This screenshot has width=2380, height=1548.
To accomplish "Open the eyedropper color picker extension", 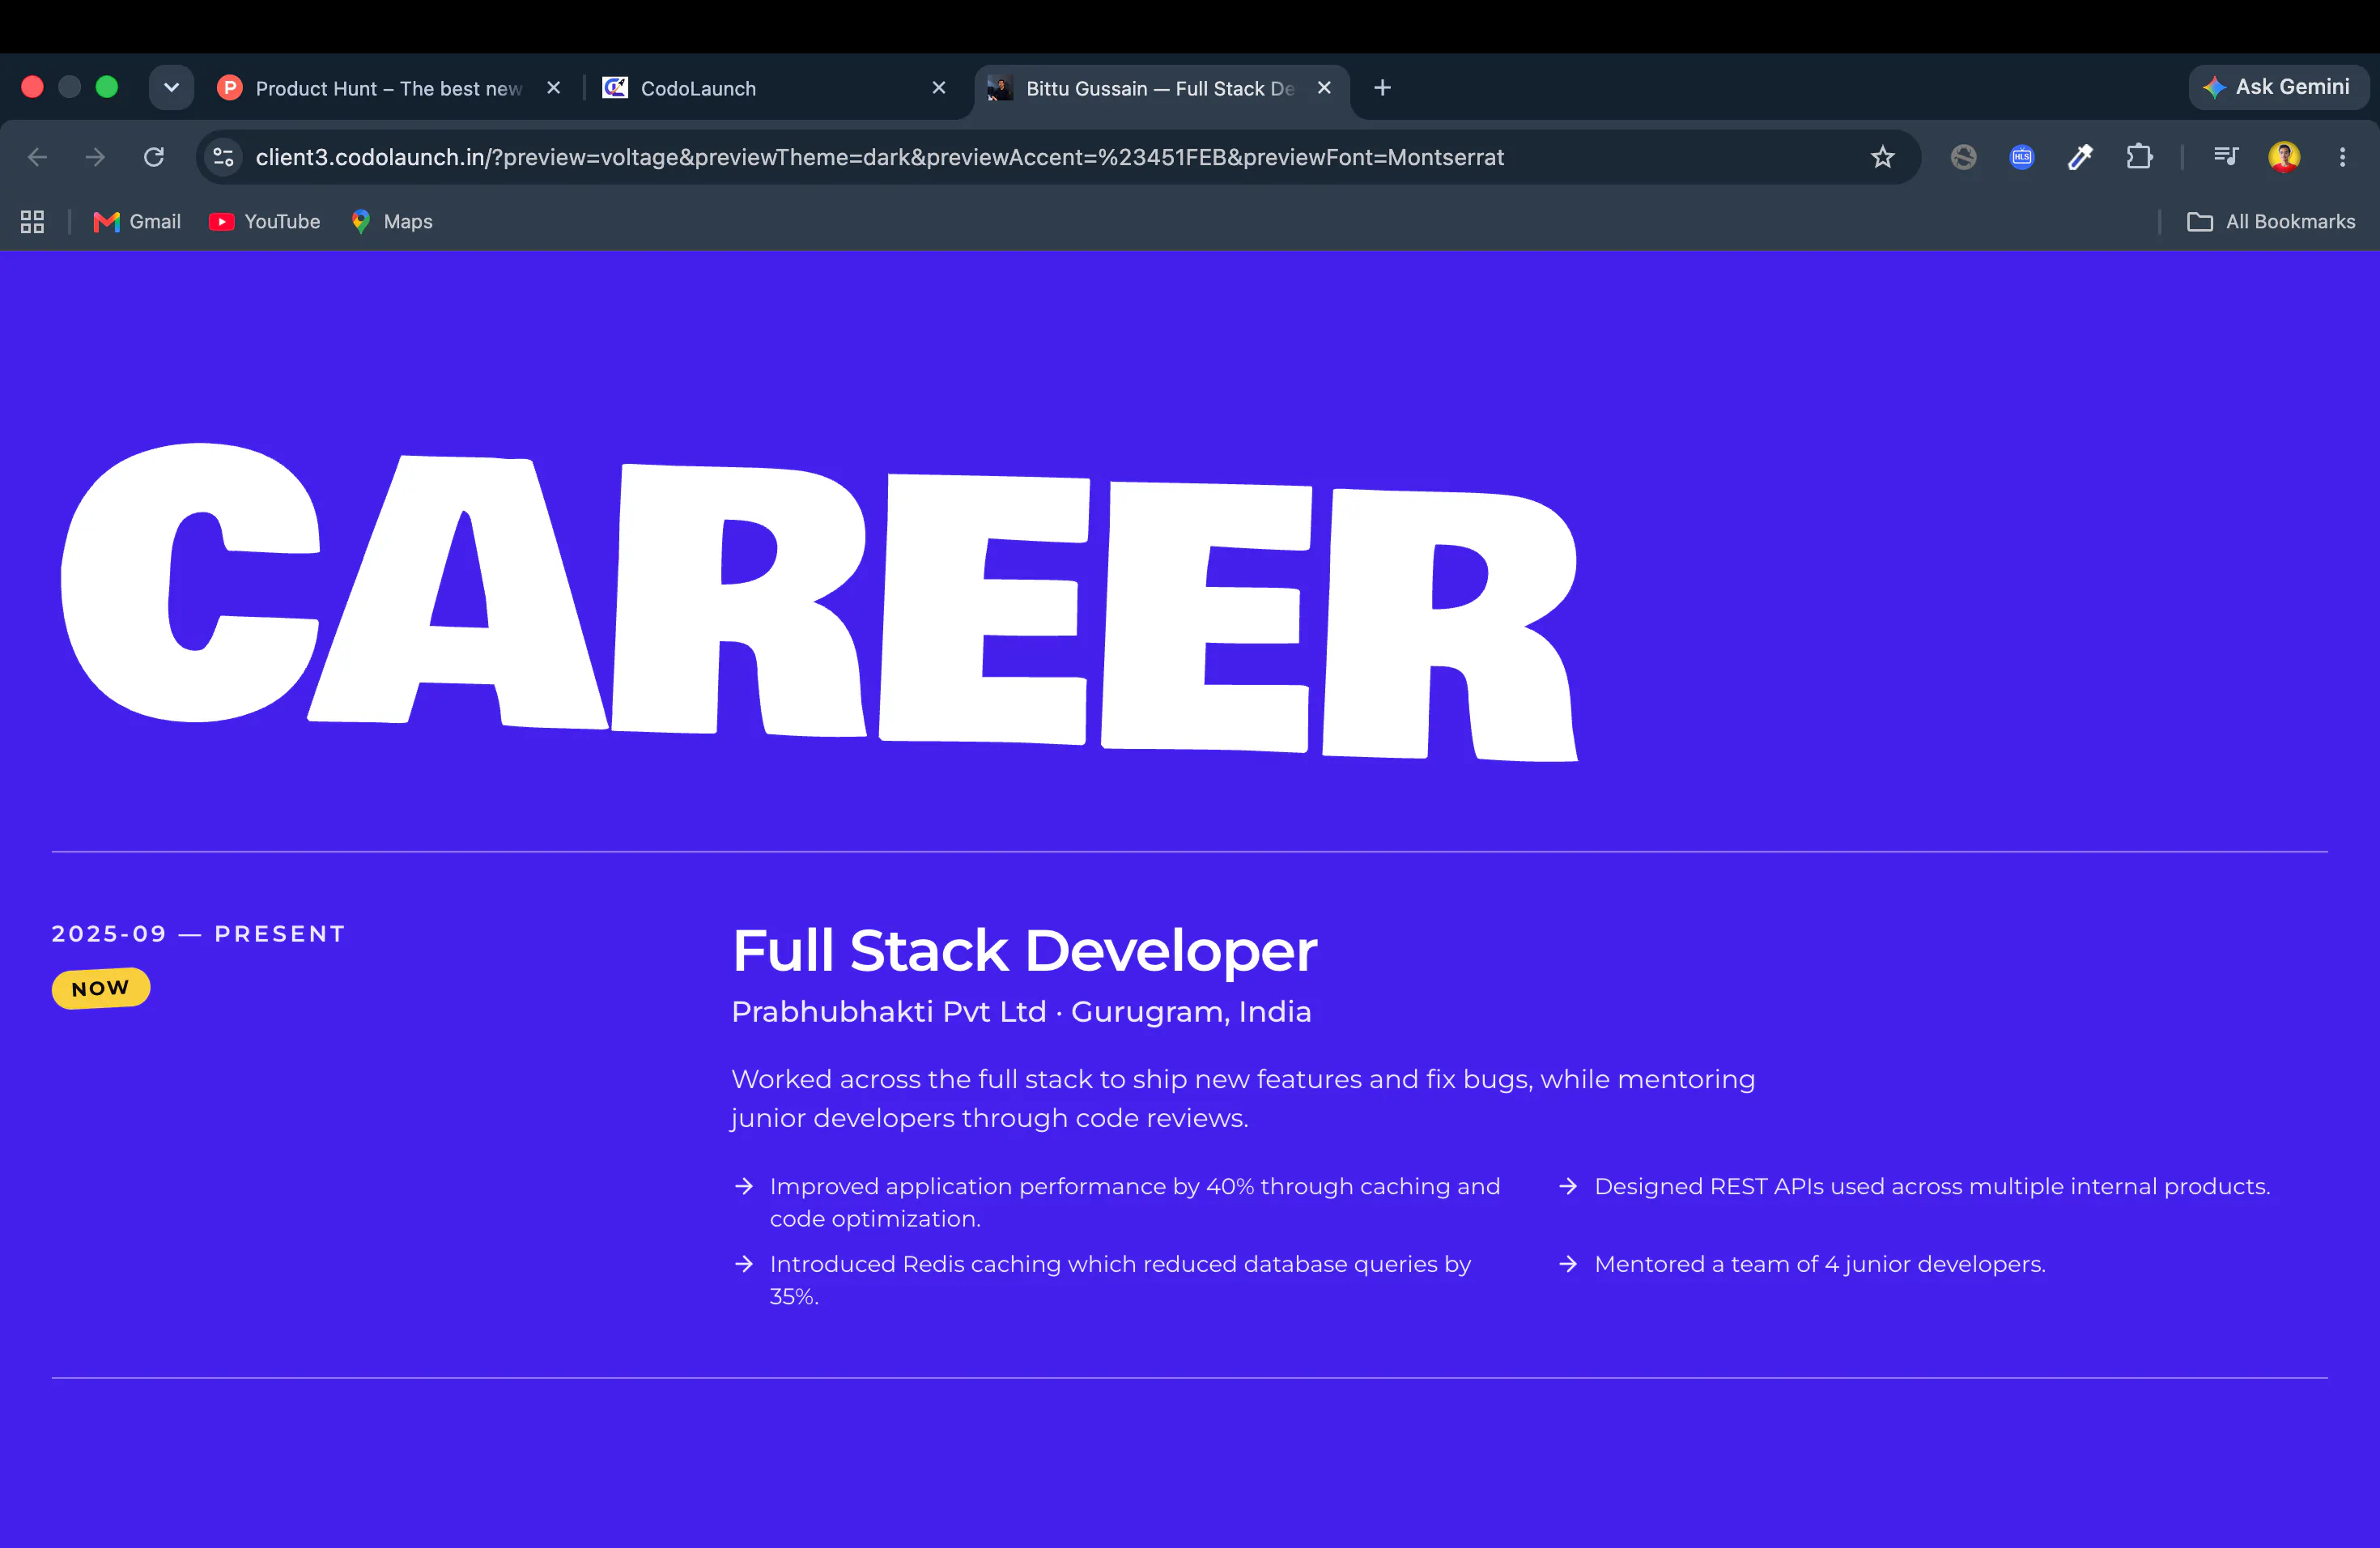I will click(x=2080, y=157).
